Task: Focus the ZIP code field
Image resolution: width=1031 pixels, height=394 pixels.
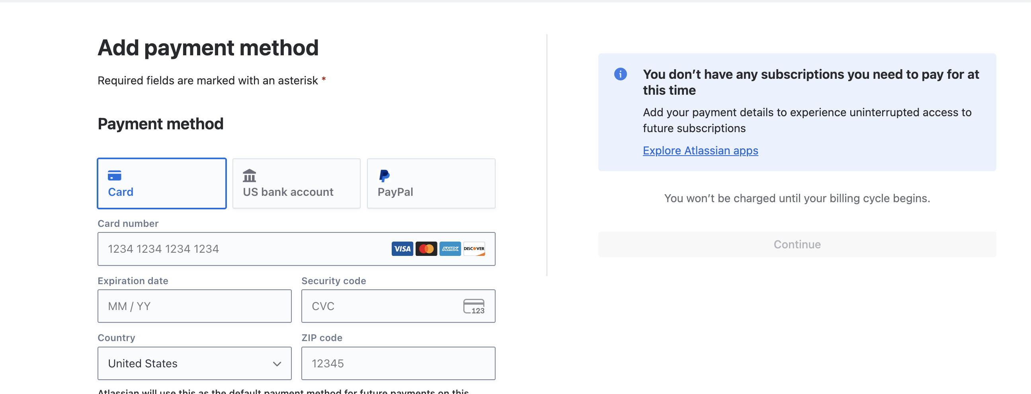Action: (398, 363)
